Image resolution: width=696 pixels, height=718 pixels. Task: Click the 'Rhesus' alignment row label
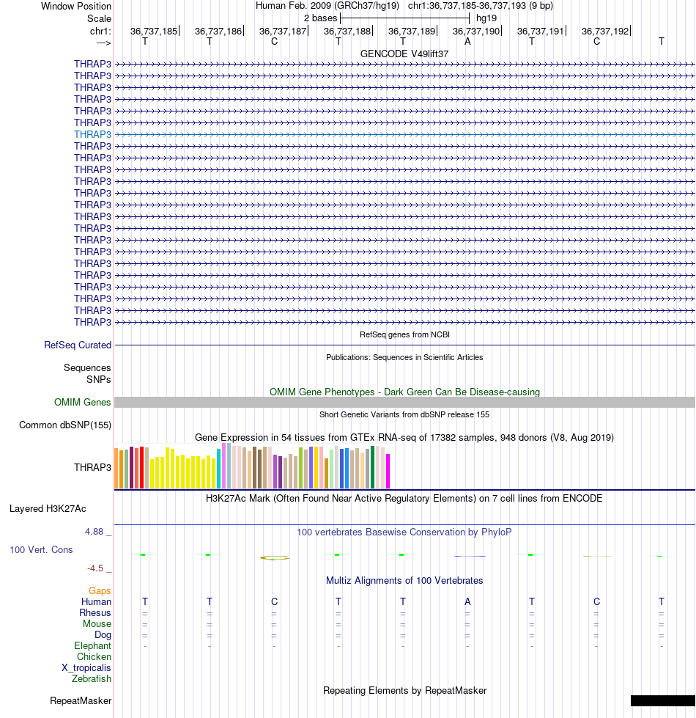(x=95, y=612)
